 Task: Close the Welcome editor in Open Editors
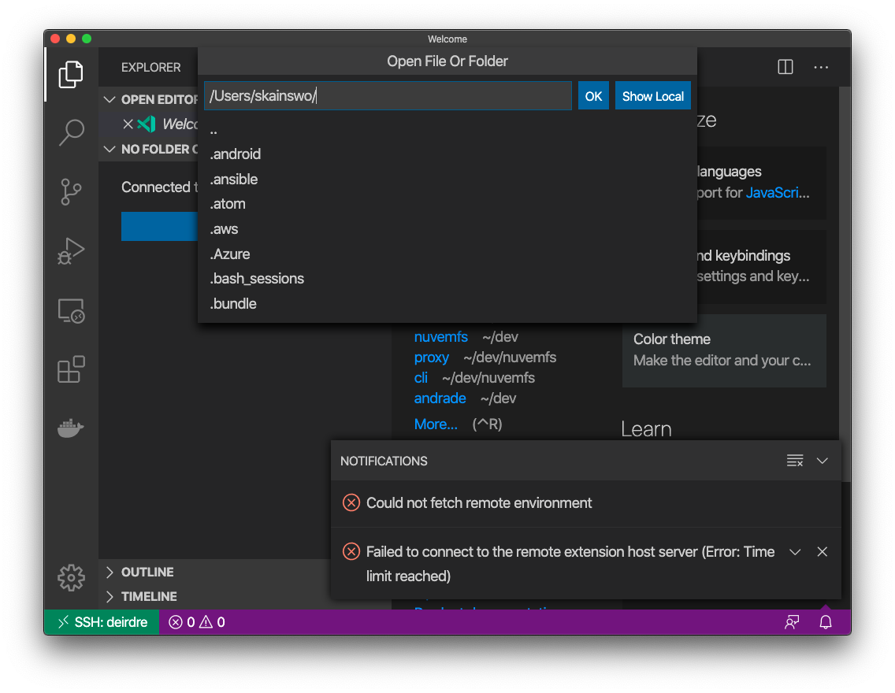tap(128, 124)
